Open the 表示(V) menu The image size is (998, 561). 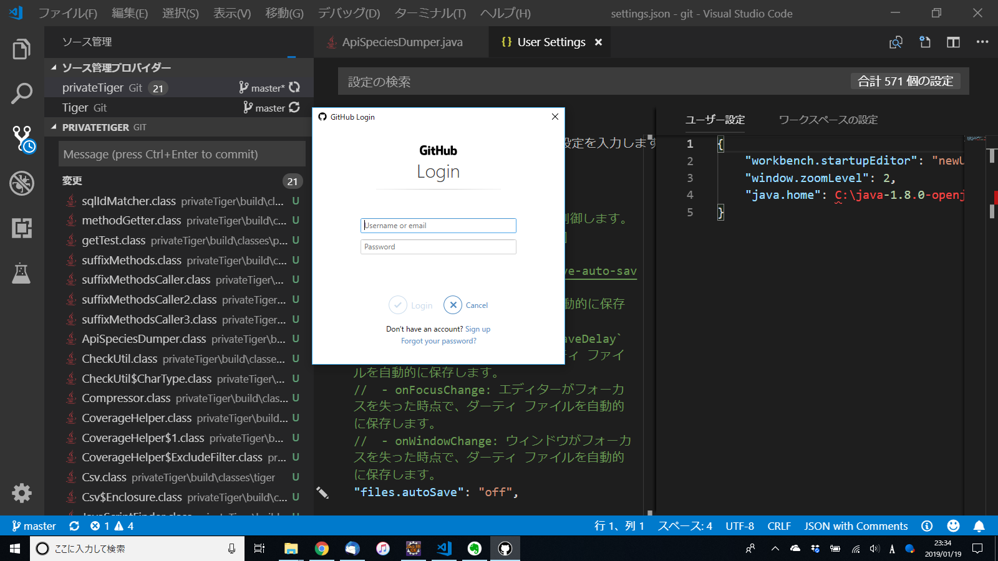232,13
